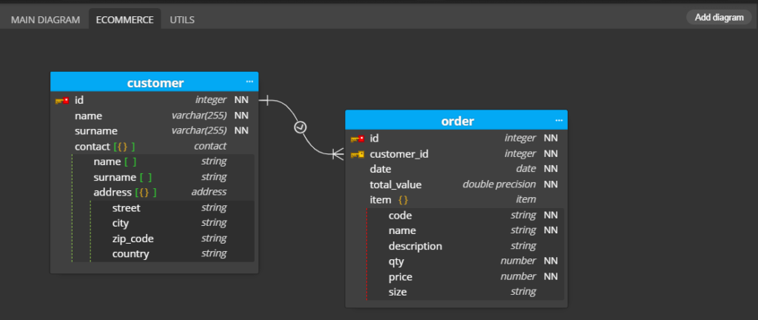The height and width of the screenshot is (320, 758).
Task: Click the customer_id foreign key icon
Action: [x=358, y=154]
